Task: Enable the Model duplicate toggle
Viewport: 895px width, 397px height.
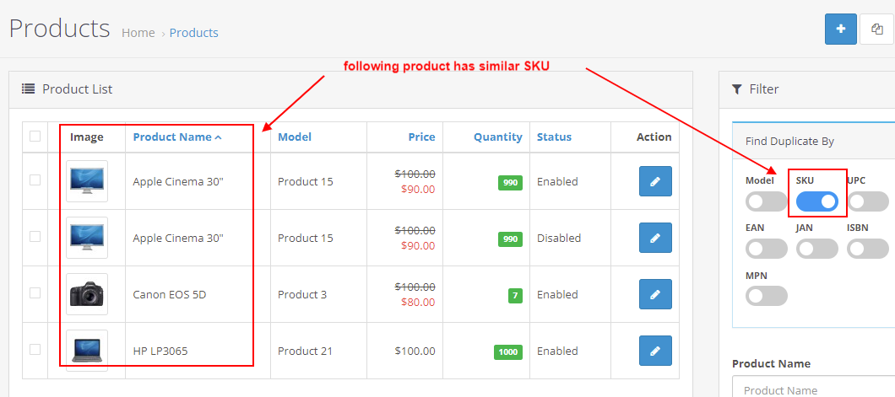Action: [x=766, y=201]
